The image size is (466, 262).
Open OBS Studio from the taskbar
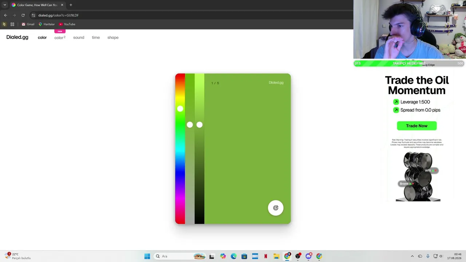tap(298, 256)
